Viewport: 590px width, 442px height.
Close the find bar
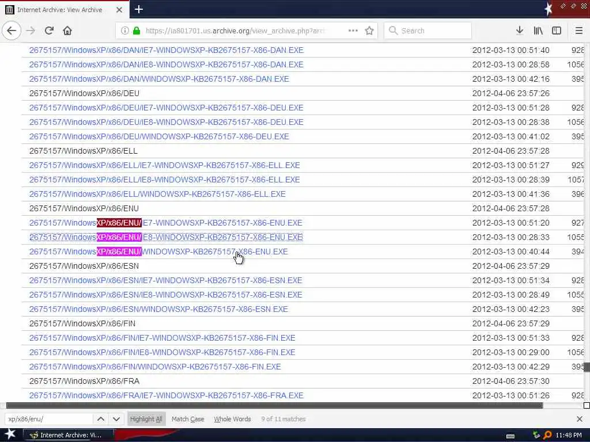pos(580,419)
